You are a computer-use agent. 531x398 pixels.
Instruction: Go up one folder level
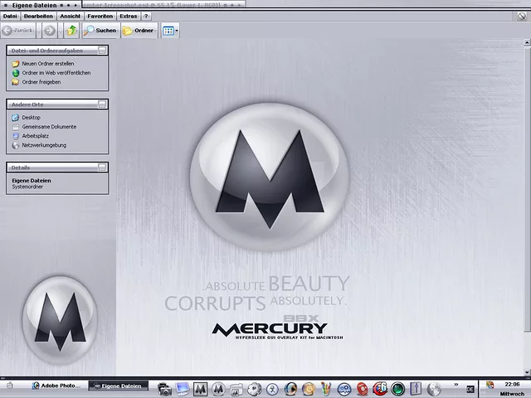click(72, 31)
